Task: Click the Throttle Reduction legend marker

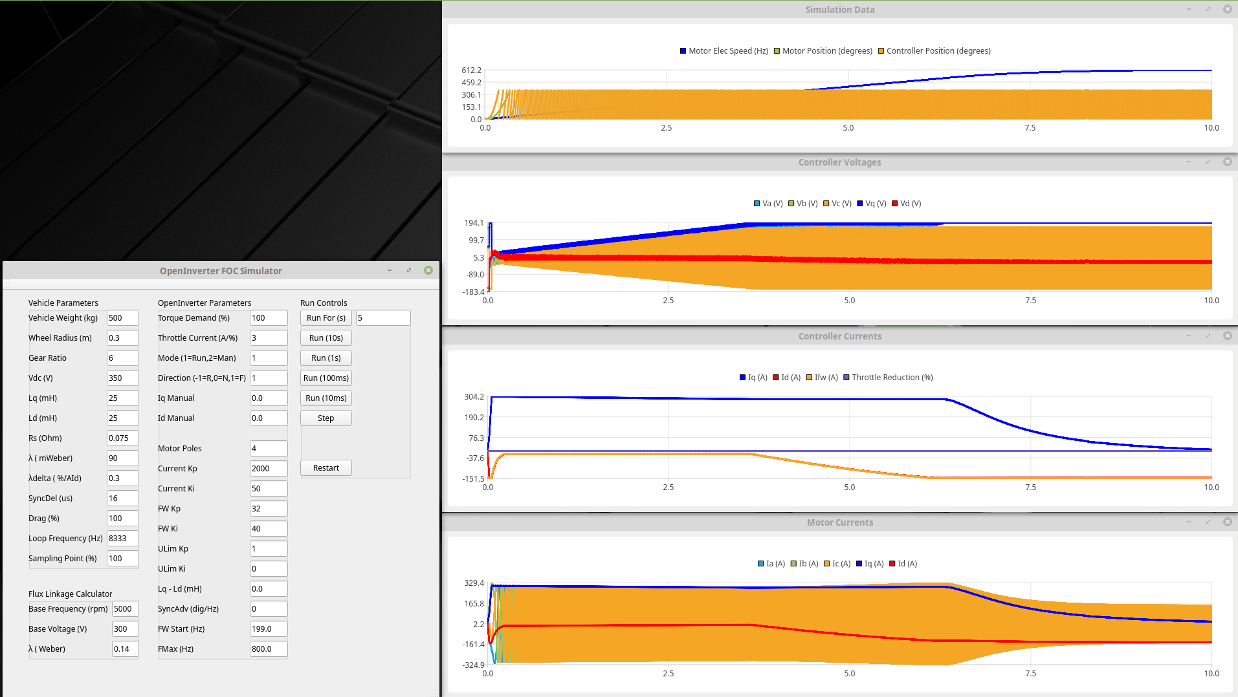Action: click(846, 378)
